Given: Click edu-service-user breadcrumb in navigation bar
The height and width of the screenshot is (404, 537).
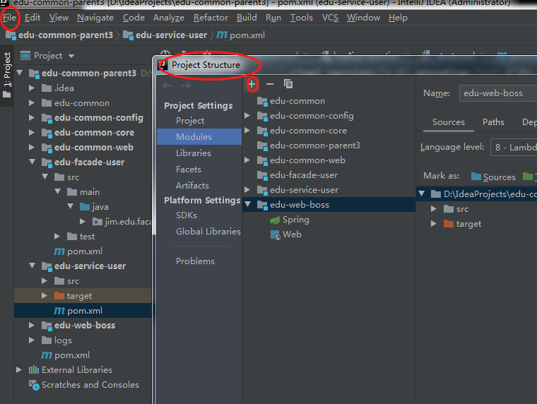Looking at the screenshot, I should [165, 35].
